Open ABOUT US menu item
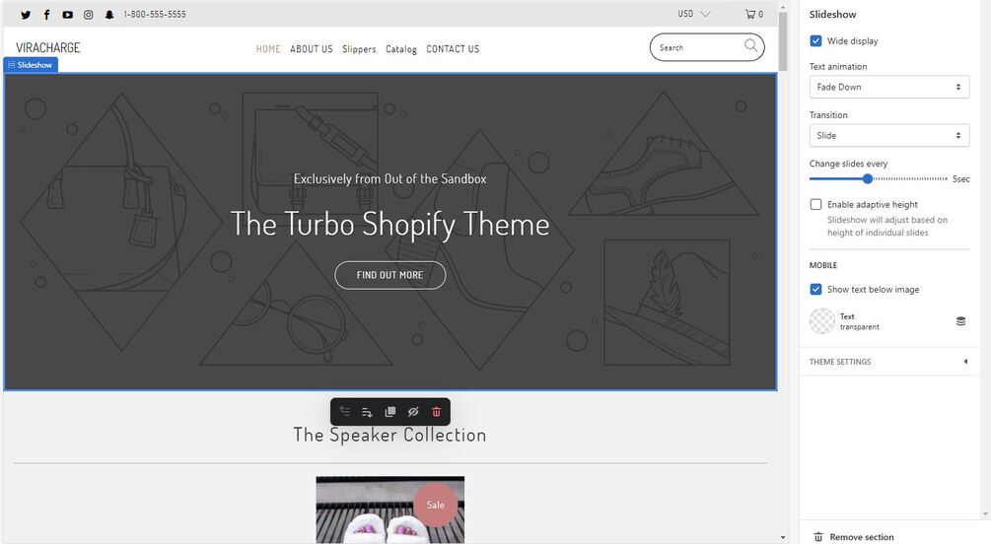This screenshot has width=991, height=544. (311, 48)
